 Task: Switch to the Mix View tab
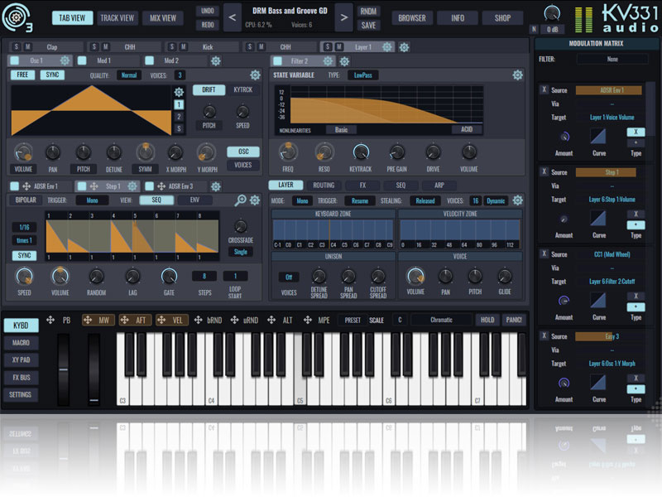163,17
